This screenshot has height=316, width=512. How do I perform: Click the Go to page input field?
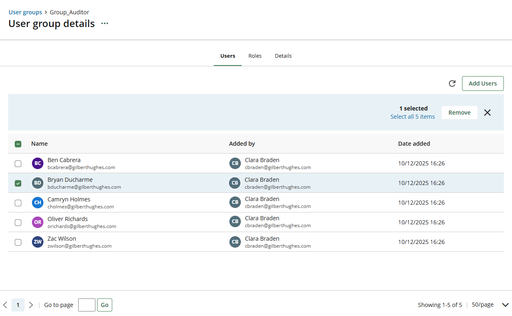(86, 305)
